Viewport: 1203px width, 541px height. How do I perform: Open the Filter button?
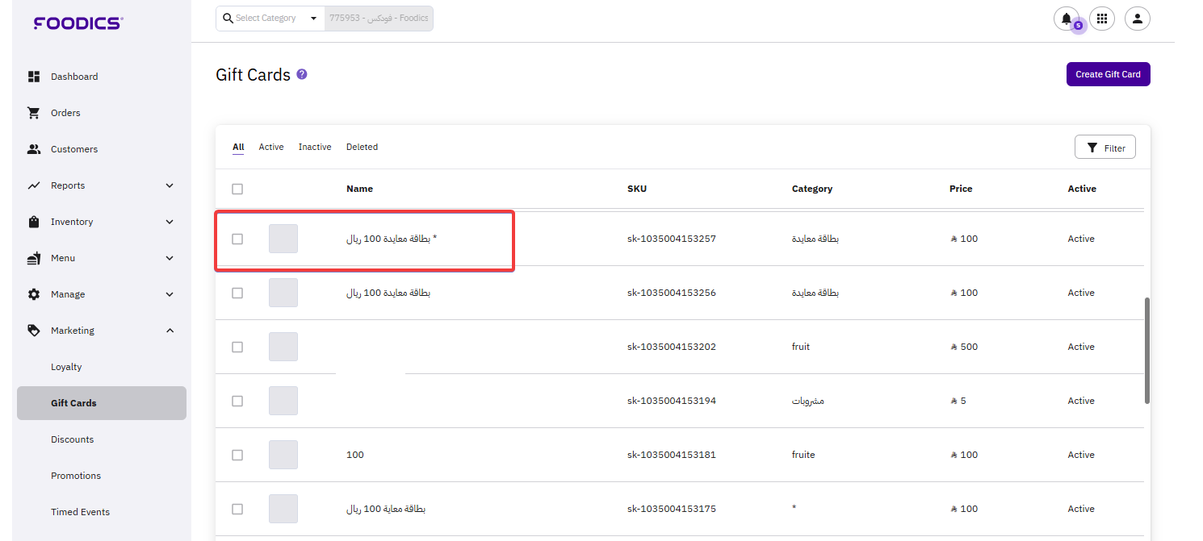click(1104, 148)
